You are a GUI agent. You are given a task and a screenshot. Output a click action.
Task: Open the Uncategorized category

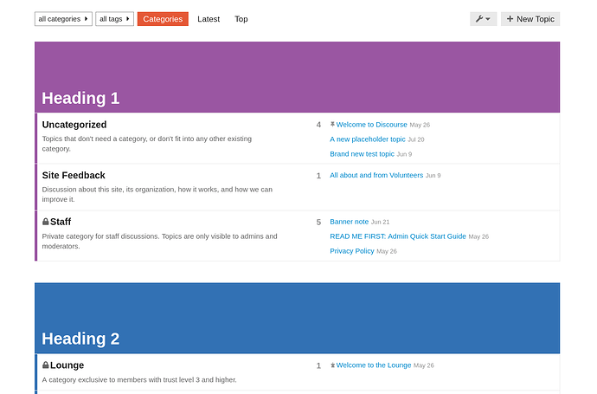74,125
